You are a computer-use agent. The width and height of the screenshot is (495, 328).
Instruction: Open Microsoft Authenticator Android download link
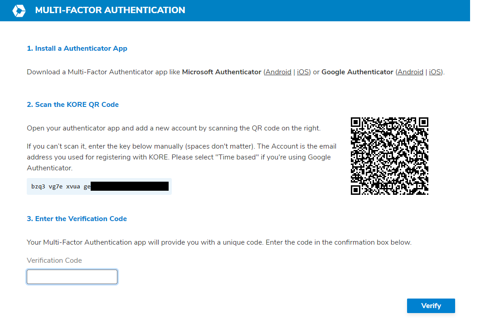pos(278,72)
